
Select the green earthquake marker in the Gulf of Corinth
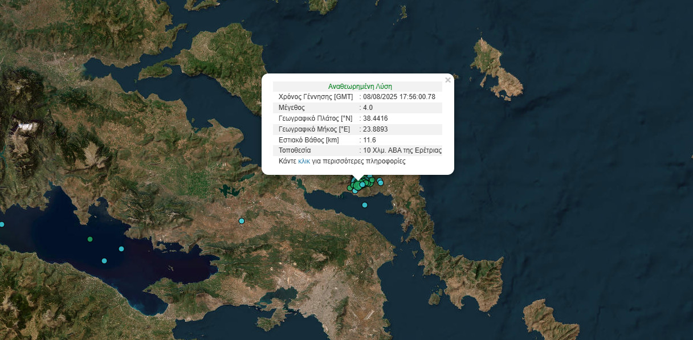(x=90, y=239)
